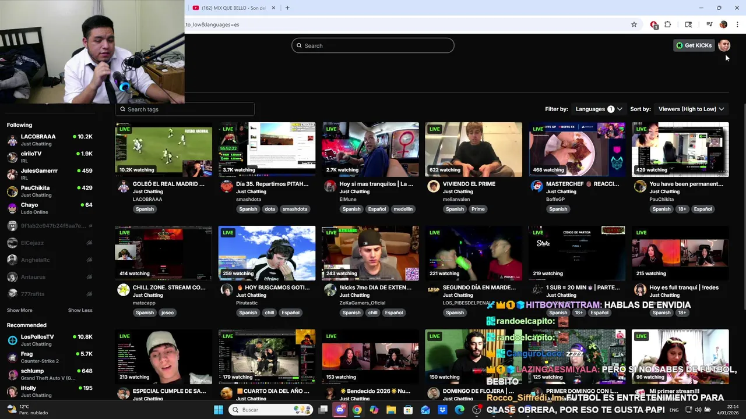Click the ElMune channel avatar icon
Viewport: 746px width, 419px height.
point(330,186)
